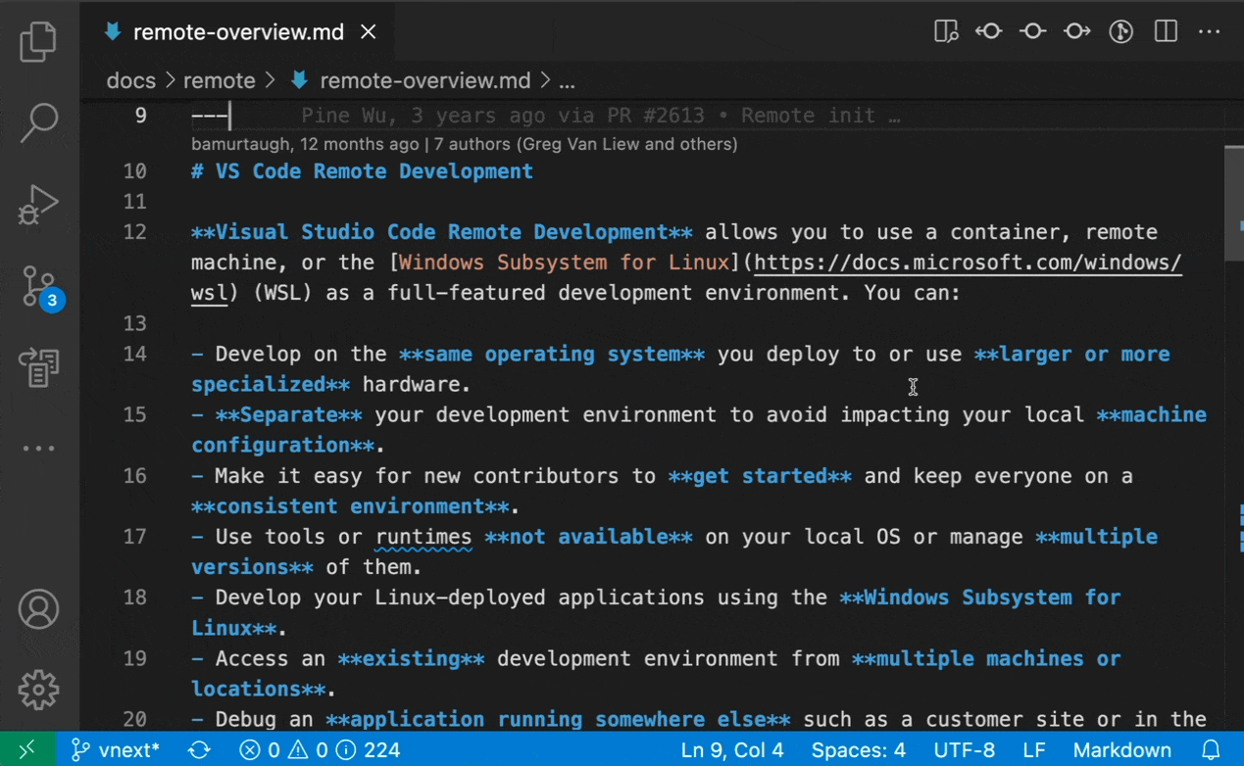Viewport: 1244px width, 766px height.
Task: Go to previous change icon
Action: click(x=989, y=32)
